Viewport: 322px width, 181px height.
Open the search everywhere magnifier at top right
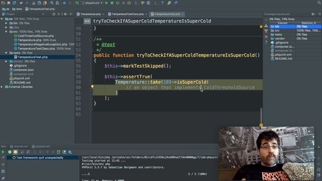pyautogui.click(x=318, y=3)
